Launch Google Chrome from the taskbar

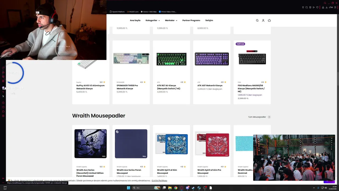176,188
